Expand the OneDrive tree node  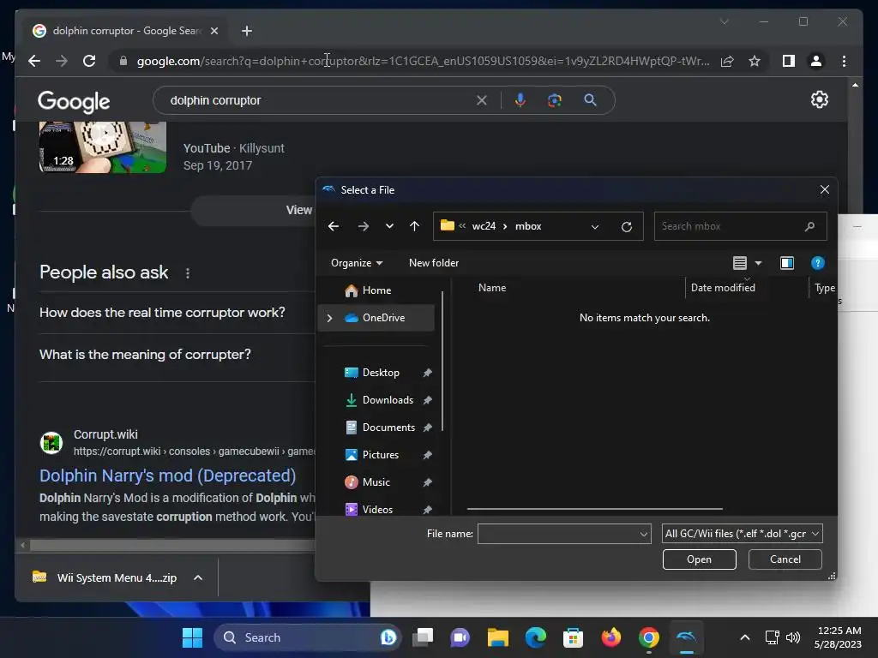[x=329, y=318]
